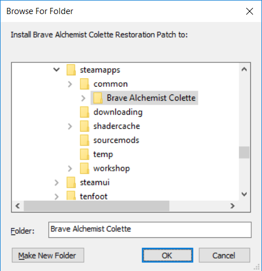The image size is (262, 271).
Task: Expand the common folder node
Action: click(x=70, y=84)
